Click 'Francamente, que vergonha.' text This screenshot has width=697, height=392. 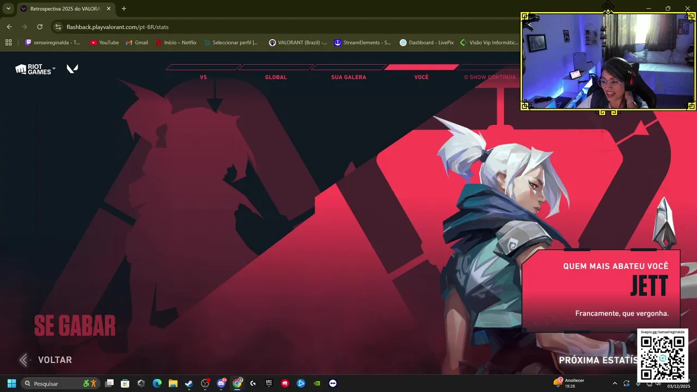click(622, 314)
